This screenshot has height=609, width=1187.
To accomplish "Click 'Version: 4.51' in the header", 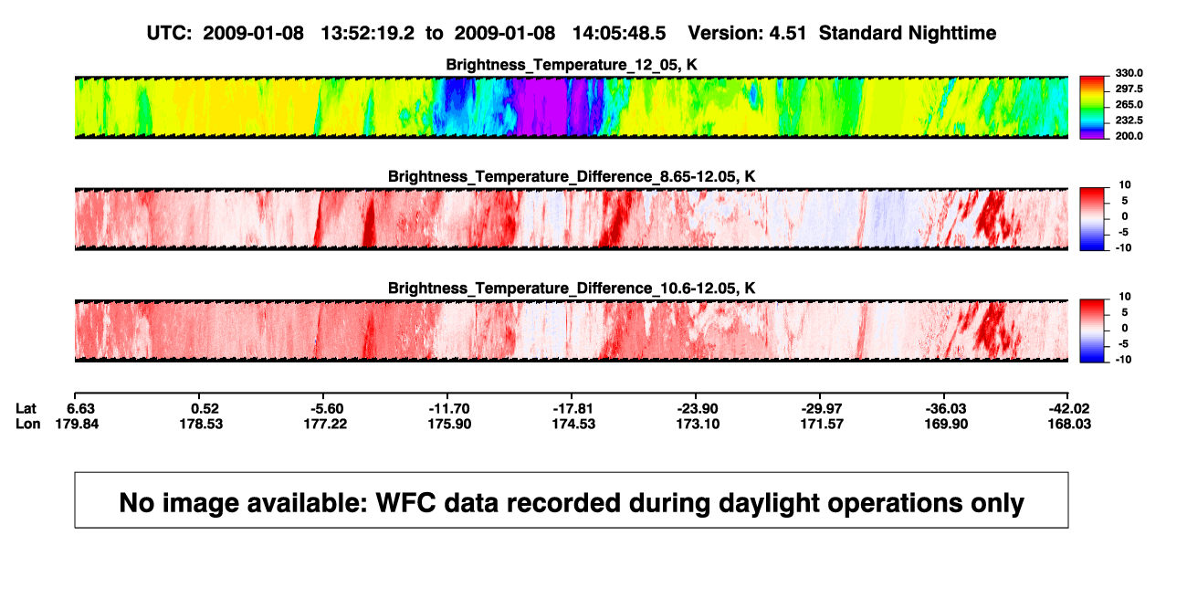I will pyautogui.click(x=749, y=33).
